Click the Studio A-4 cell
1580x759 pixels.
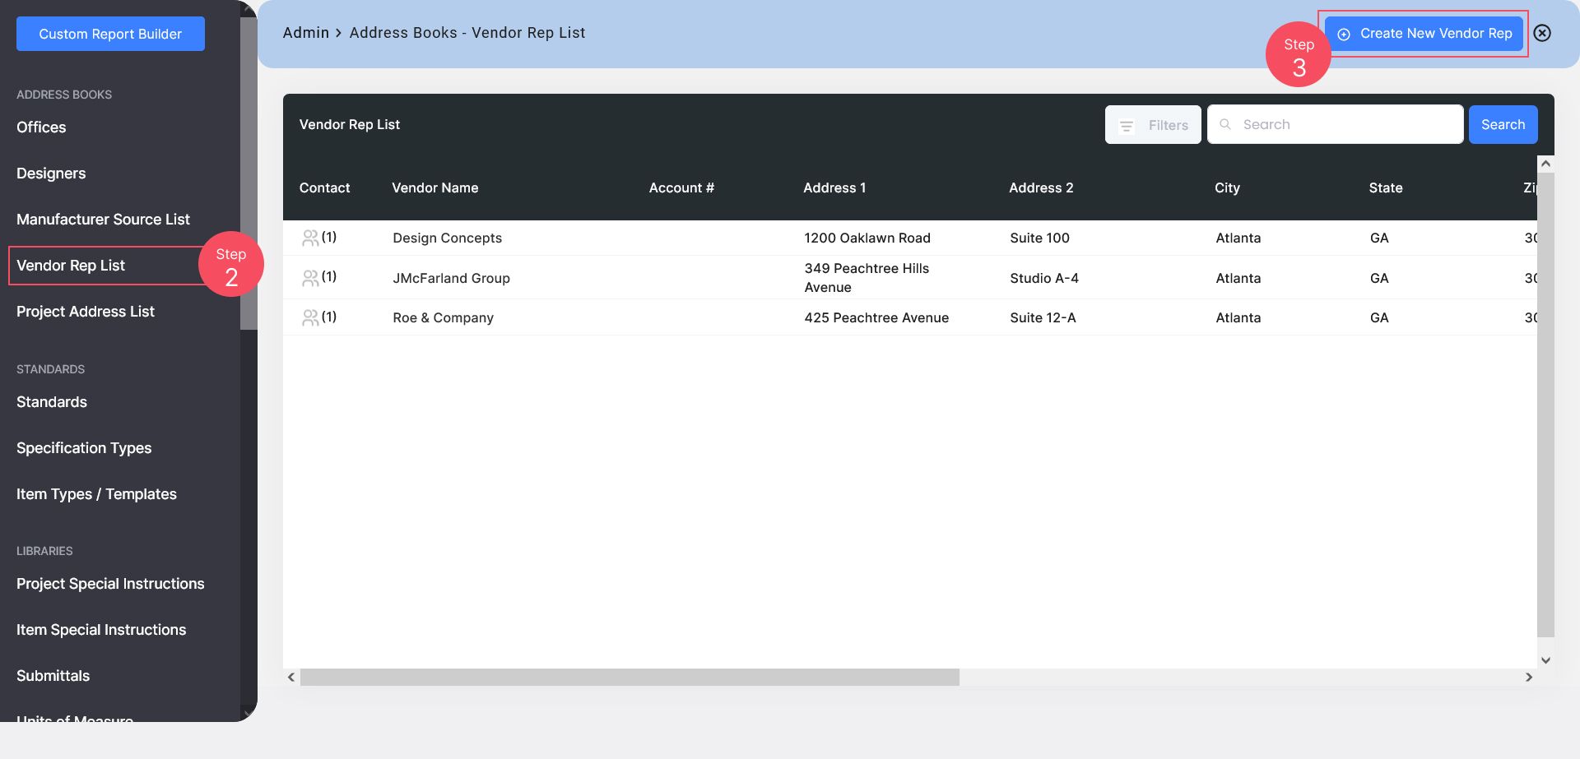pyautogui.click(x=1044, y=278)
